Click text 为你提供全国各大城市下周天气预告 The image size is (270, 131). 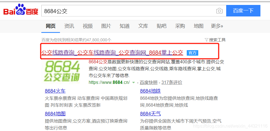(181, 124)
